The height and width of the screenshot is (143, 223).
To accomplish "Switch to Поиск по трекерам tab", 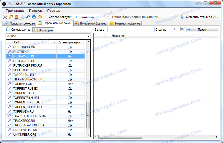I will click(19, 23).
